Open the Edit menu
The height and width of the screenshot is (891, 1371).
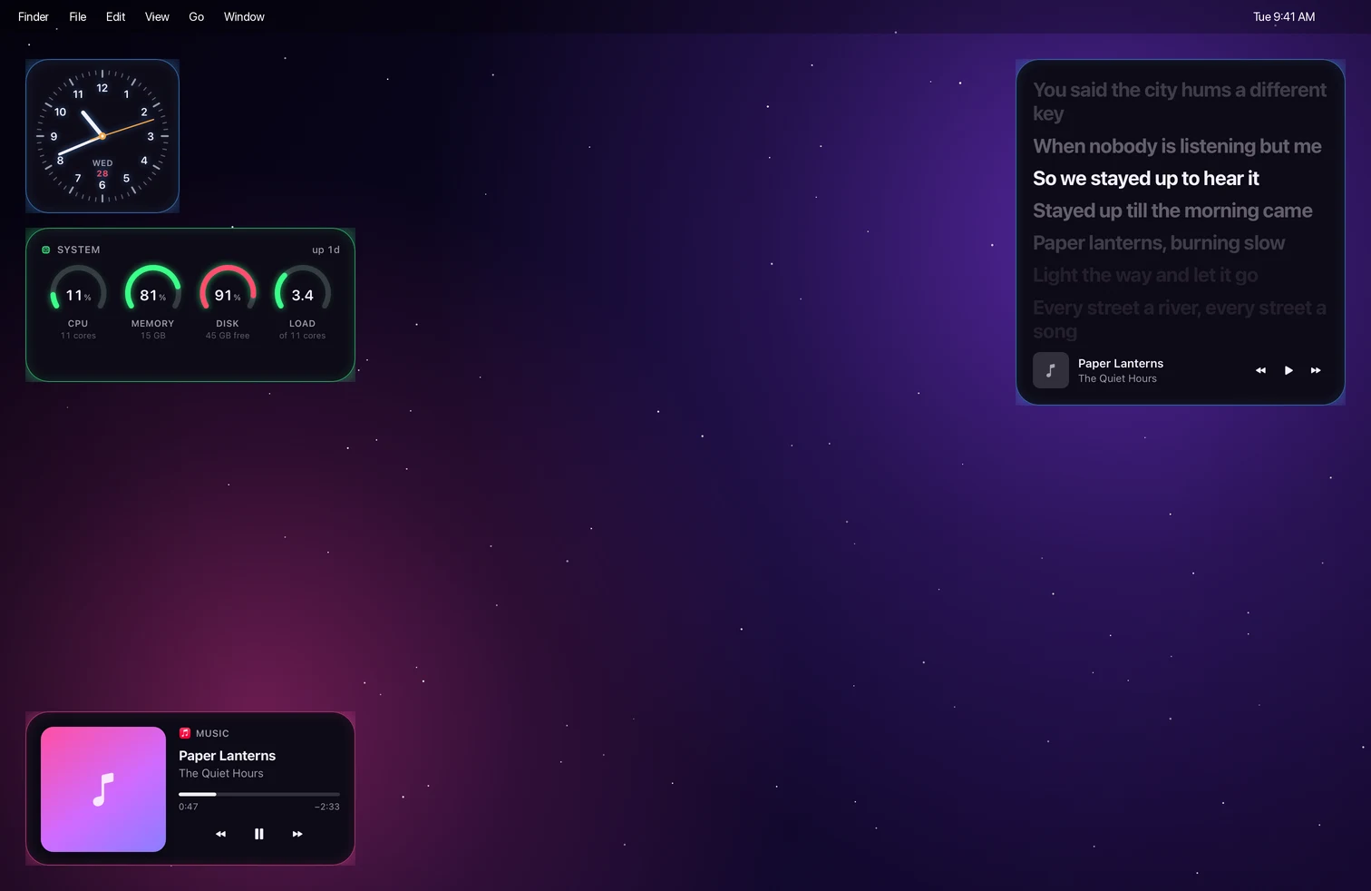[x=115, y=16]
